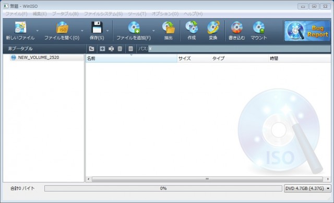
Task: Click the 合計0 バイト status text
Action: [x=22, y=188]
